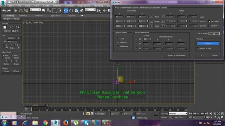This screenshot has height=126, width=225.
Task: Click the Windows Start orb
Action: click(4, 123)
